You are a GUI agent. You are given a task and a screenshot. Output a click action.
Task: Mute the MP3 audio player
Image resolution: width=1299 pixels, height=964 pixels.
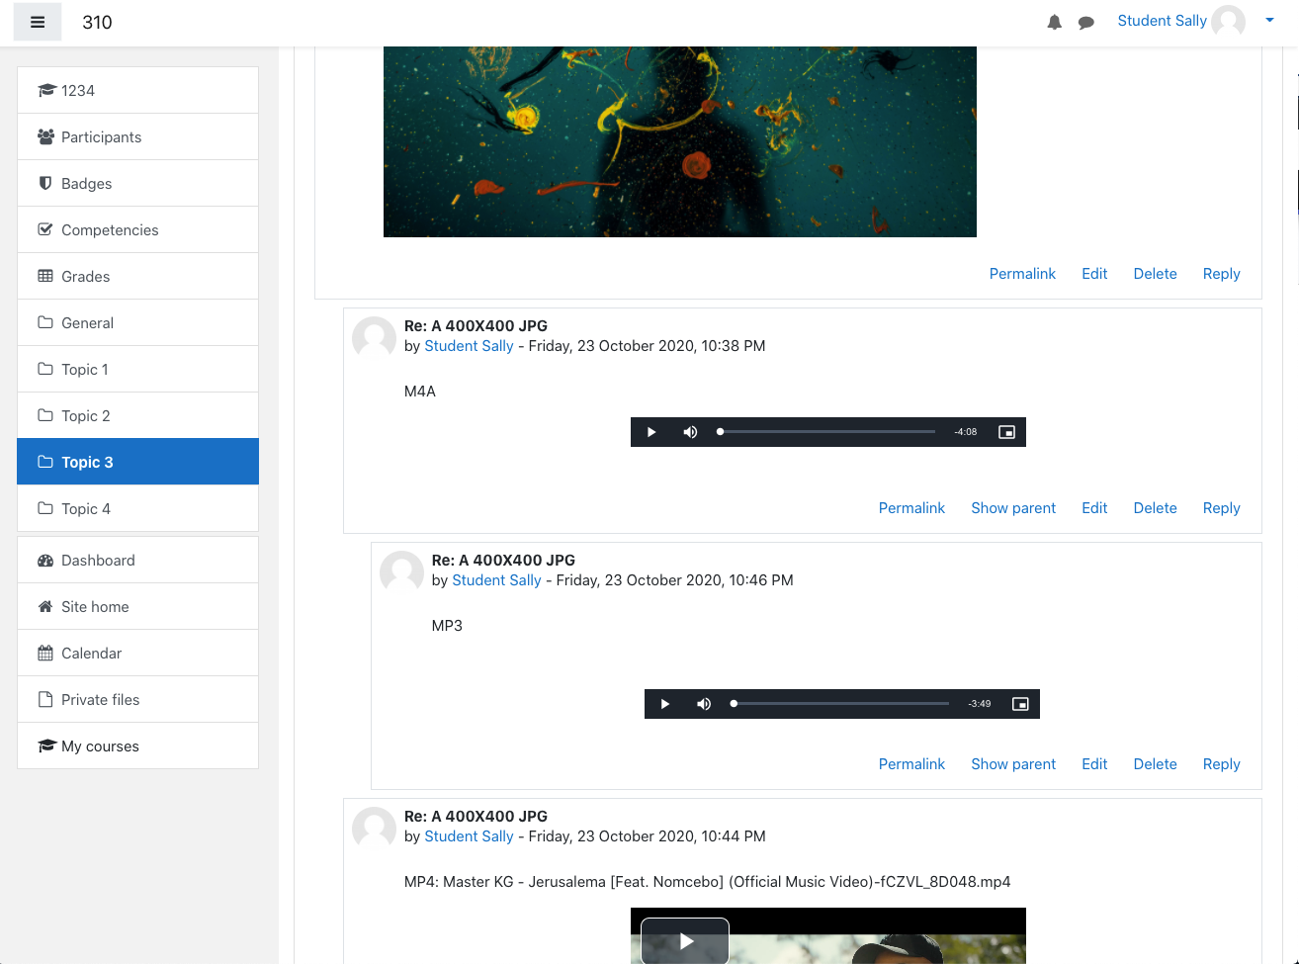[x=704, y=704]
